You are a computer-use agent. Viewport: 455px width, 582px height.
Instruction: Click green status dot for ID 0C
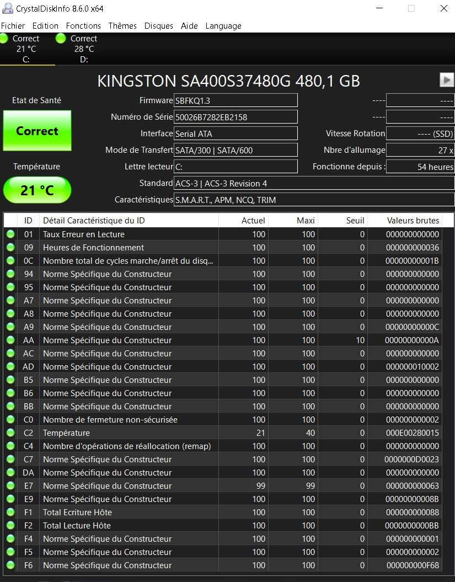tap(10, 260)
